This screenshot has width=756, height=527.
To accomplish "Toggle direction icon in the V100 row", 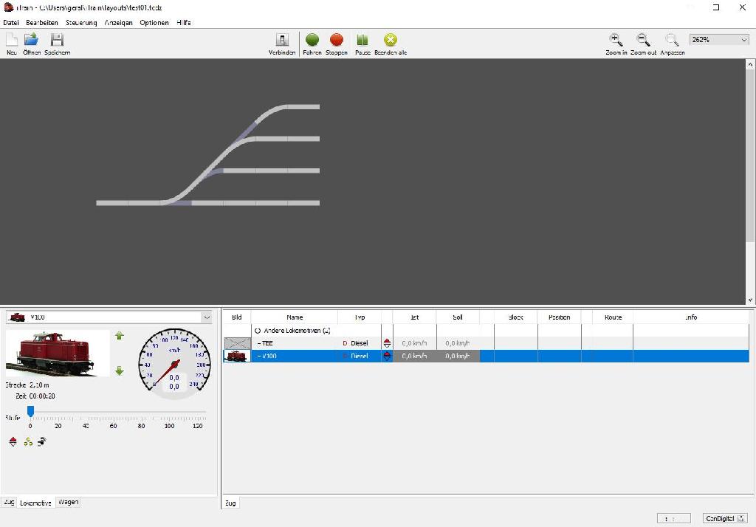I will [387, 356].
